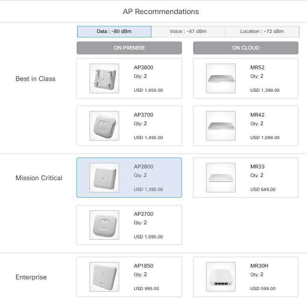Switch to the Voice : -67 dBm tab
Viewport: 307px width, 299px height.
188,31
